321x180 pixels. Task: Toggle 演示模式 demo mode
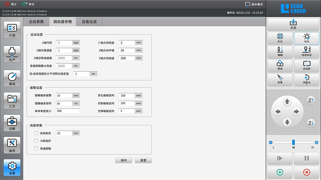point(254,4)
